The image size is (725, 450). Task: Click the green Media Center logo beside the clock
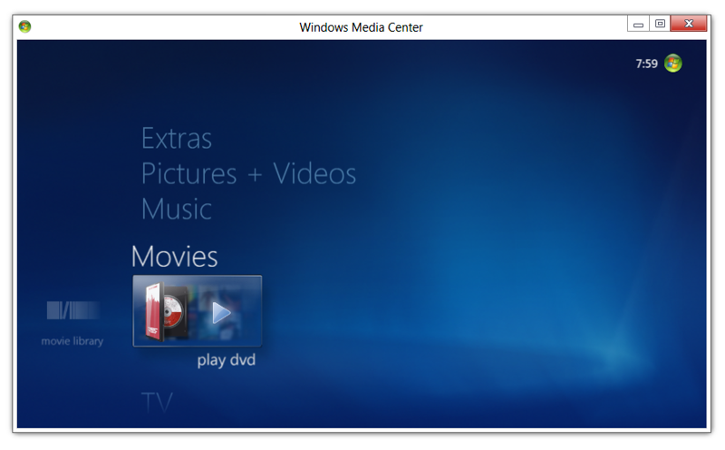click(x=672, y=64)
